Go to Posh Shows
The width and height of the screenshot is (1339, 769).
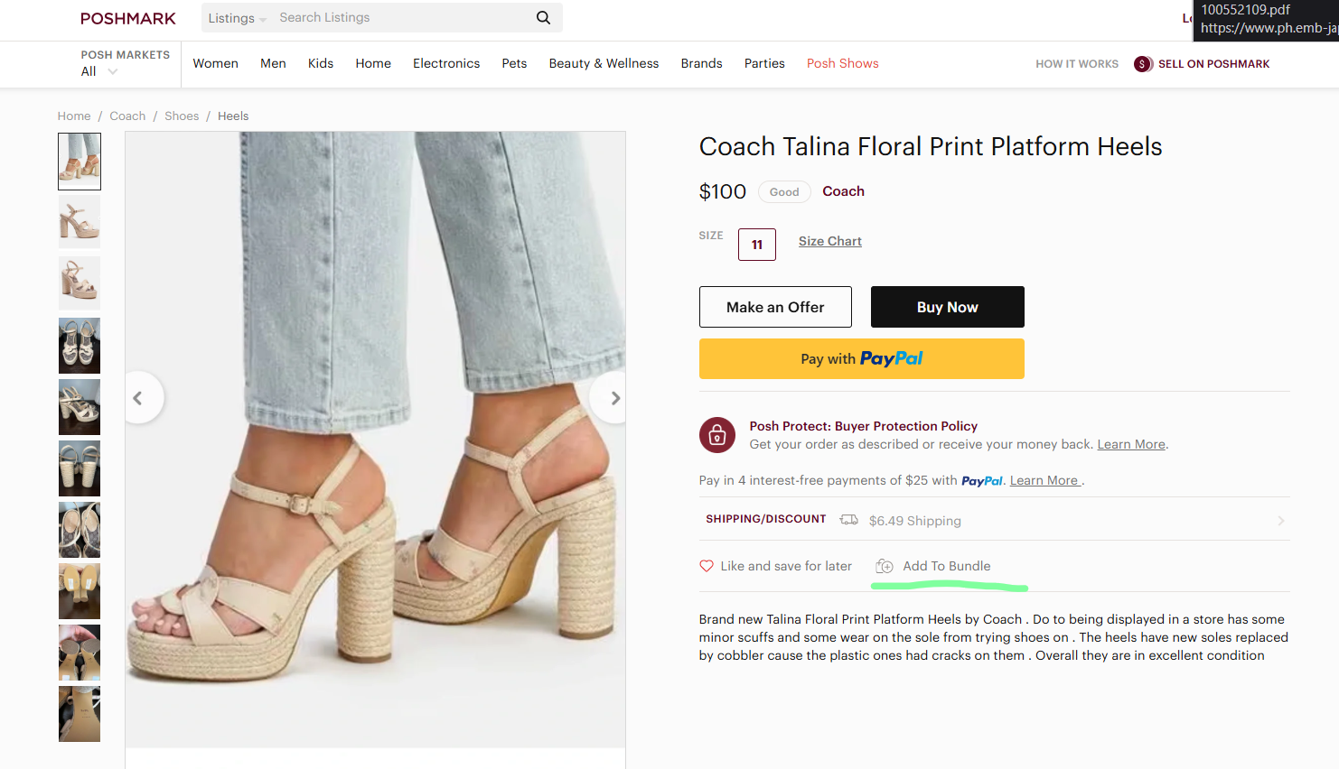pos(843,63)
